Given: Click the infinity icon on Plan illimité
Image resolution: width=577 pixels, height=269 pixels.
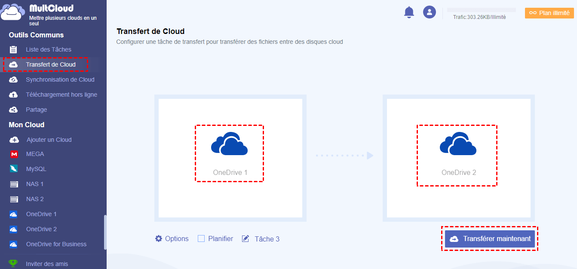Looking at the screenshot, I should coord(533,13).
